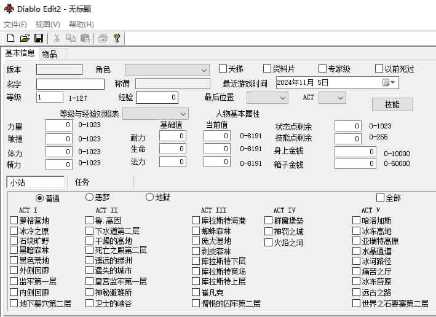The width and height of the screenshot is (436, 317).
Task: Check the 全部 waypoints checkbox
Action: click(x=389, y=198)
